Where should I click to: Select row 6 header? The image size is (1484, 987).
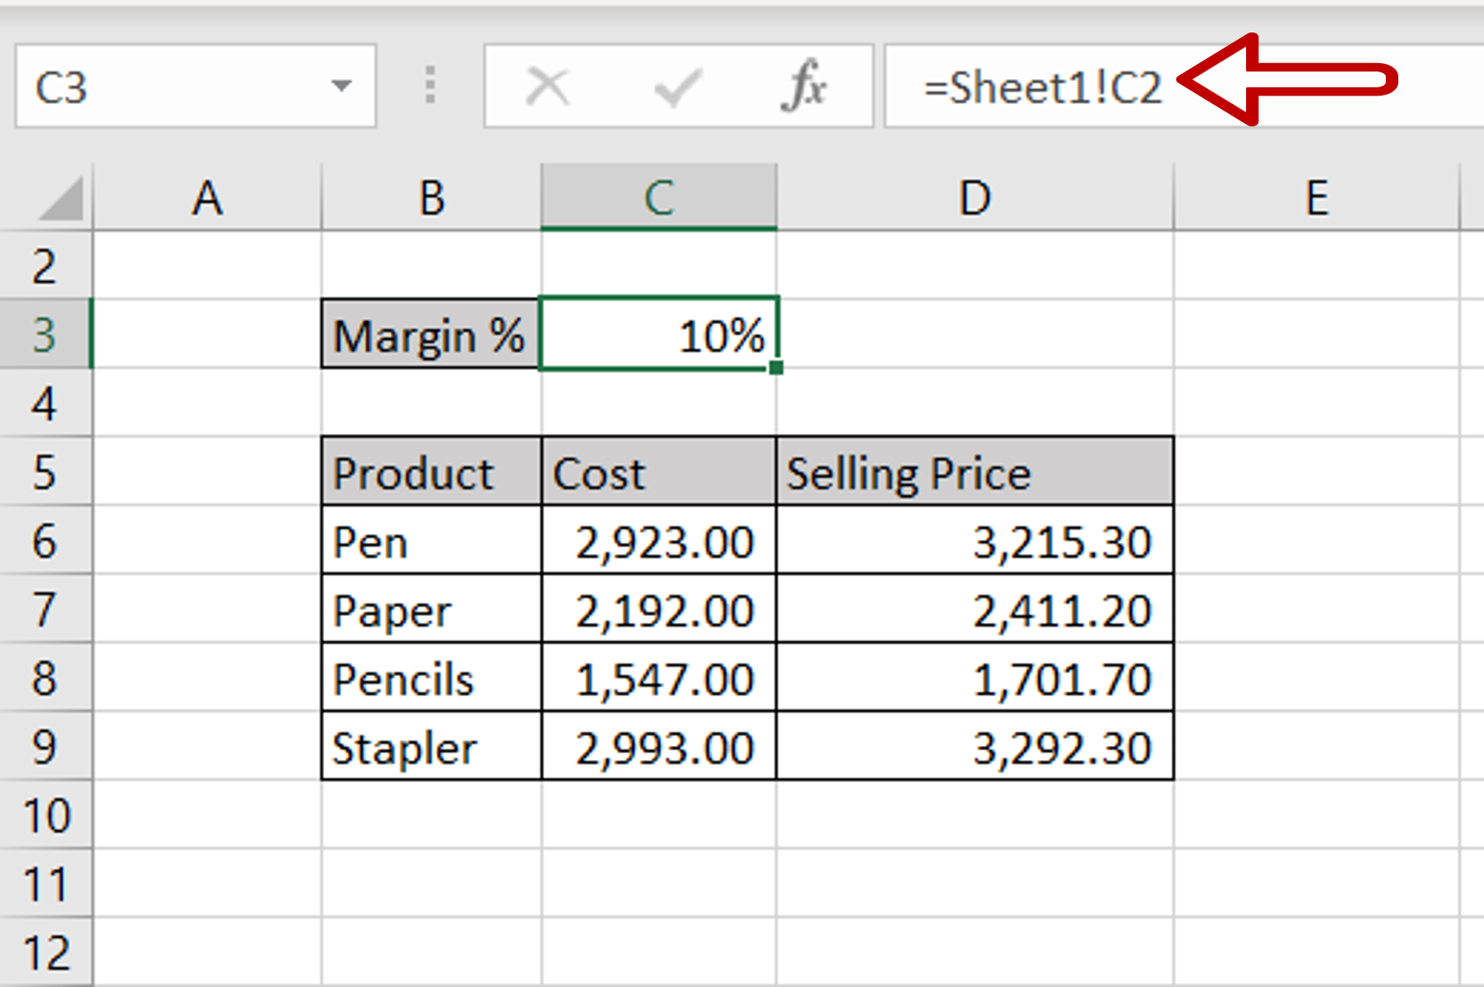pyautogui.click(x=46, y=540)
